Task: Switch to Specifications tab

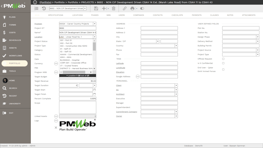Action: pyautogui.click(x=56, y=15)
